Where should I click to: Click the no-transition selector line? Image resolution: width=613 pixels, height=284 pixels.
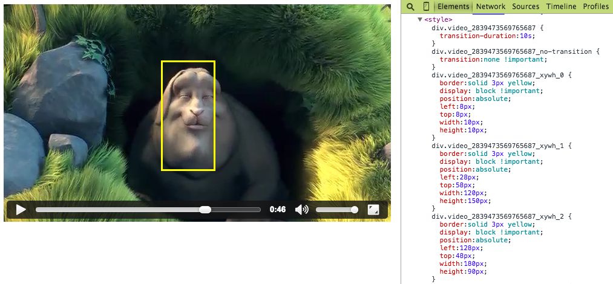point(515,51)
